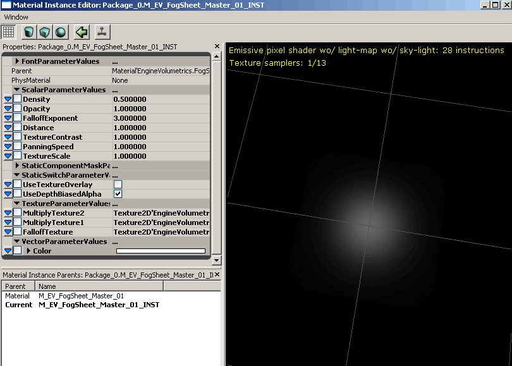512x366 pixels.
Task: Click the FalloffTexture texture value field
Action: pyautogui.click(x=161, y=232)
